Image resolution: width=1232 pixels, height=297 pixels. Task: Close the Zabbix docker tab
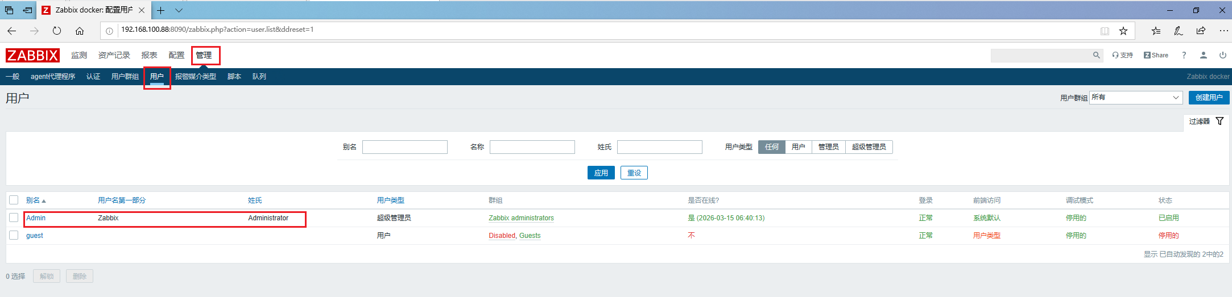[x=142, y=10]
